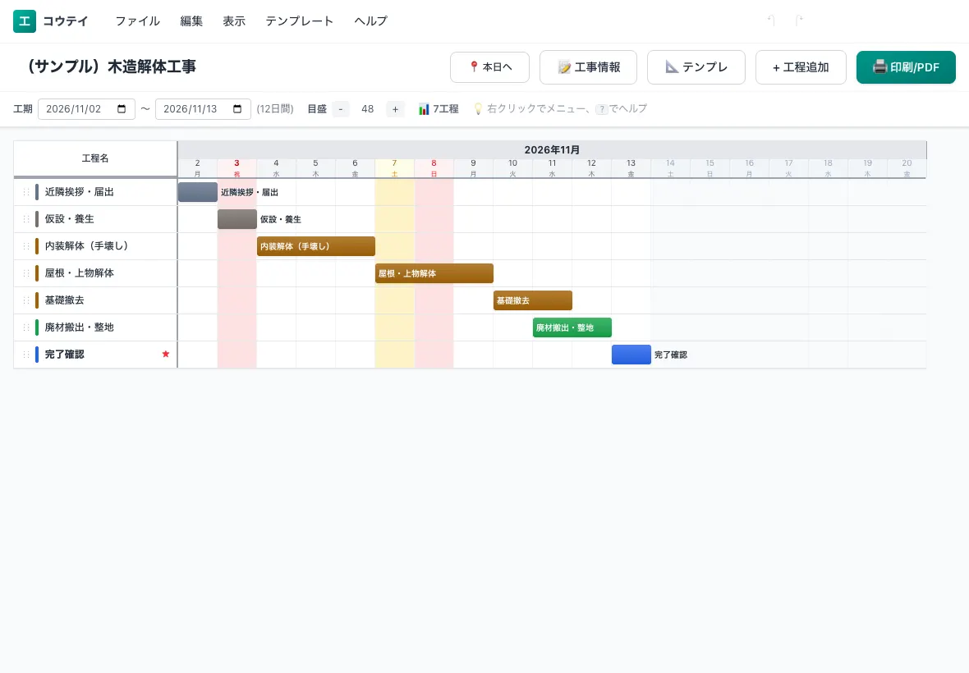
Task: Click the 印刷/PDF button
Action: (x=905, y=66)
